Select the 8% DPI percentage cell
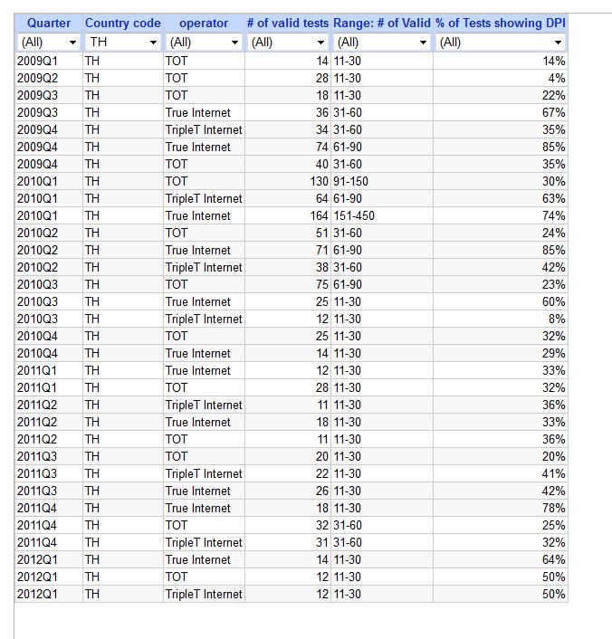 click(501, 319)
